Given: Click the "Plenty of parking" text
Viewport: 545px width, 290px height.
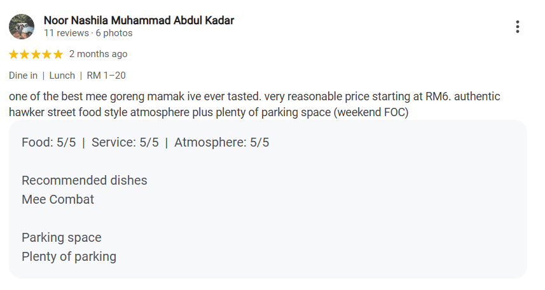Looking at the screenshot, I should tap(69, 256).
